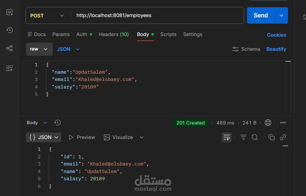The width and height of the screenshot is (306, 196).
Task: Open the Flows sidebar icon
Action: coord(10,48)
